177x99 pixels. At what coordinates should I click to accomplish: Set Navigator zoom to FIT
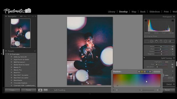(x=21, y=16)
